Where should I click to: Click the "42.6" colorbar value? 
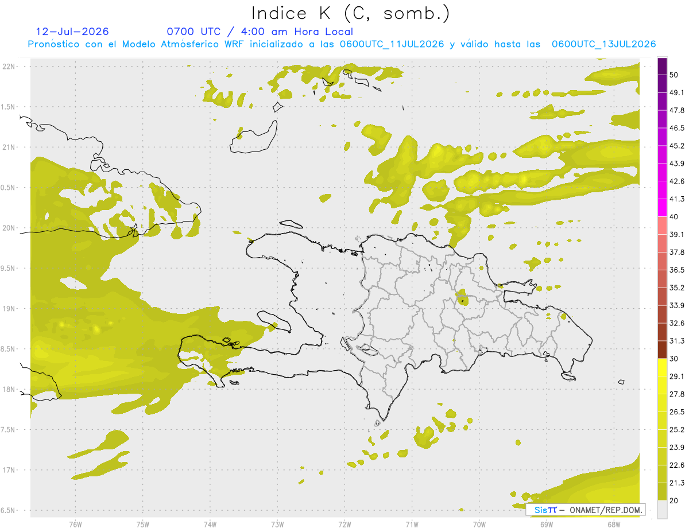(x=677, y=181)
